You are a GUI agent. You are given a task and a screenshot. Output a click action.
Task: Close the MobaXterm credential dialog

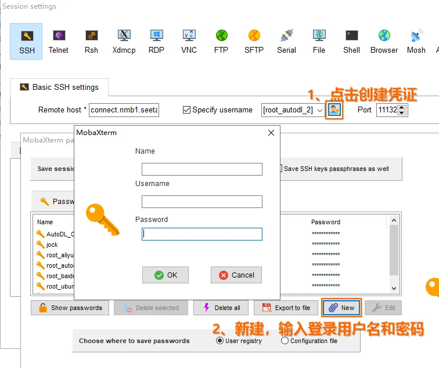(x=271, y=133)
